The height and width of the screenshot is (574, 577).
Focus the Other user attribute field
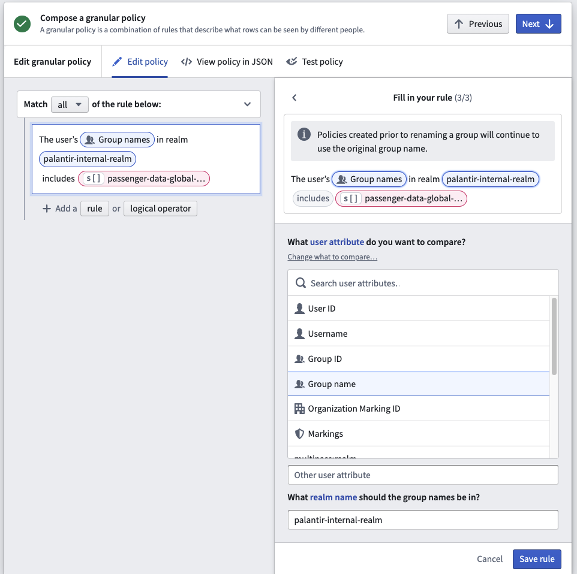pos(423,475)
